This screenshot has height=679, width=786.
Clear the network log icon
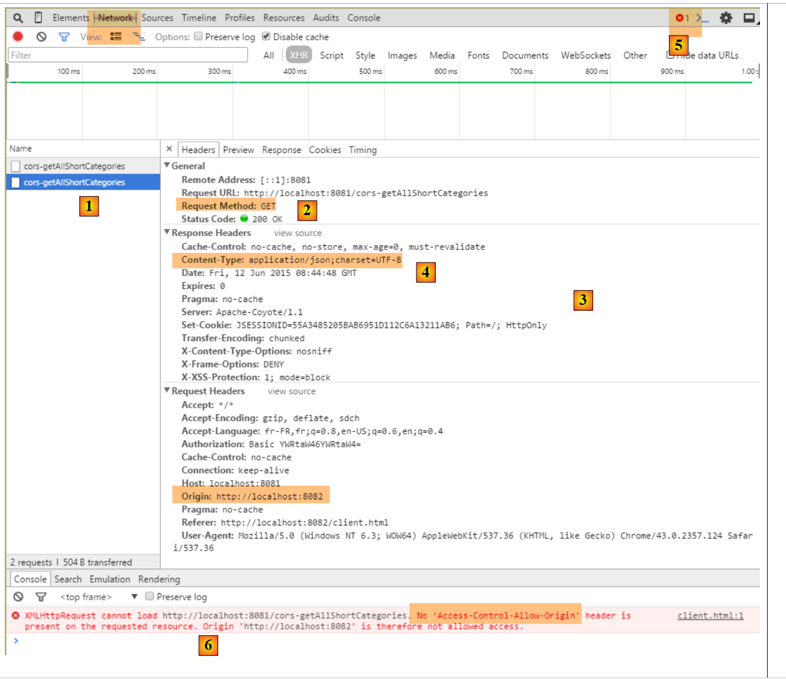tap(41, 37)
